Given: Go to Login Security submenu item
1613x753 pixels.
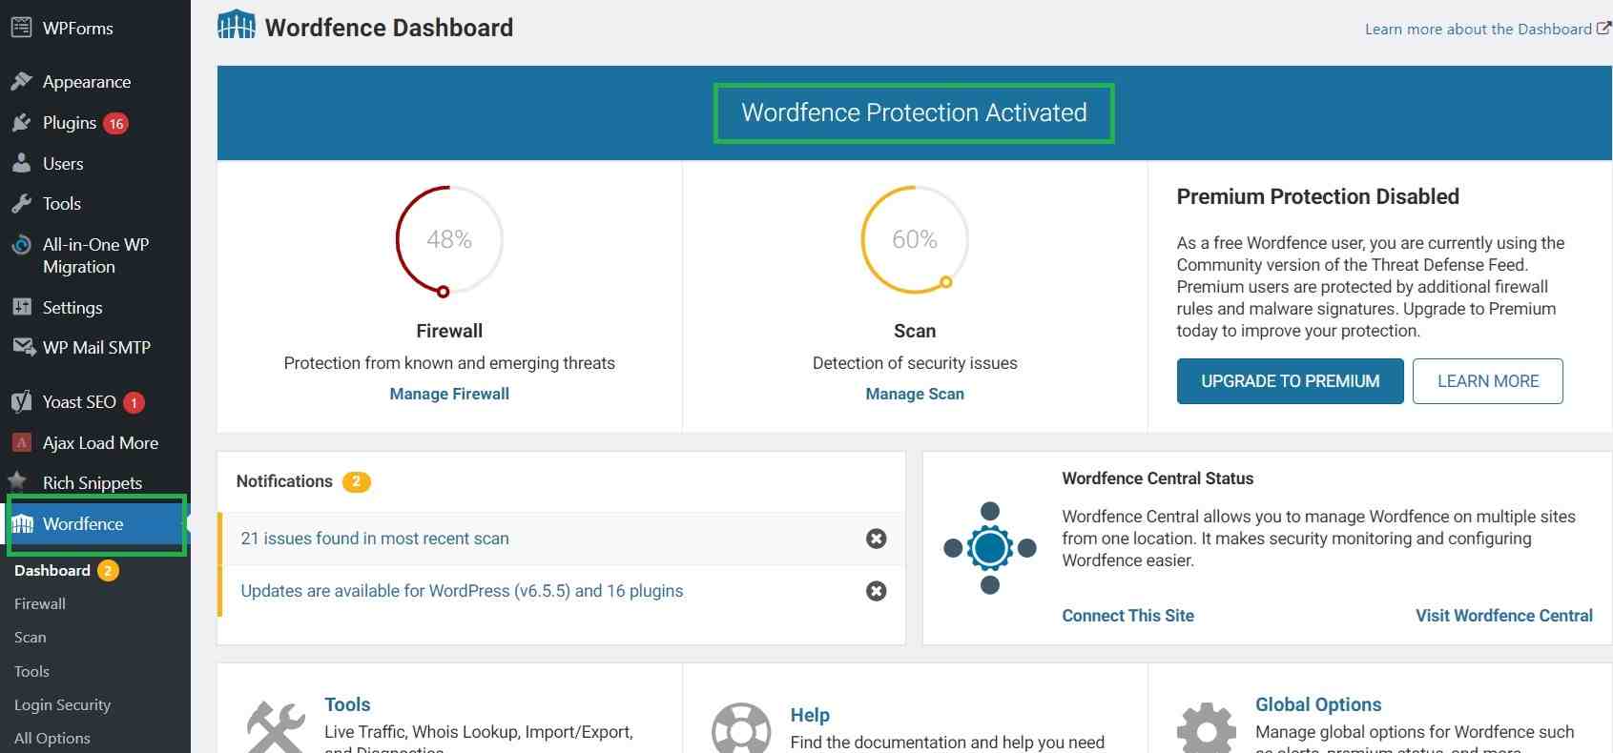Looking at the screenshot, I should (x=63, y=705).
